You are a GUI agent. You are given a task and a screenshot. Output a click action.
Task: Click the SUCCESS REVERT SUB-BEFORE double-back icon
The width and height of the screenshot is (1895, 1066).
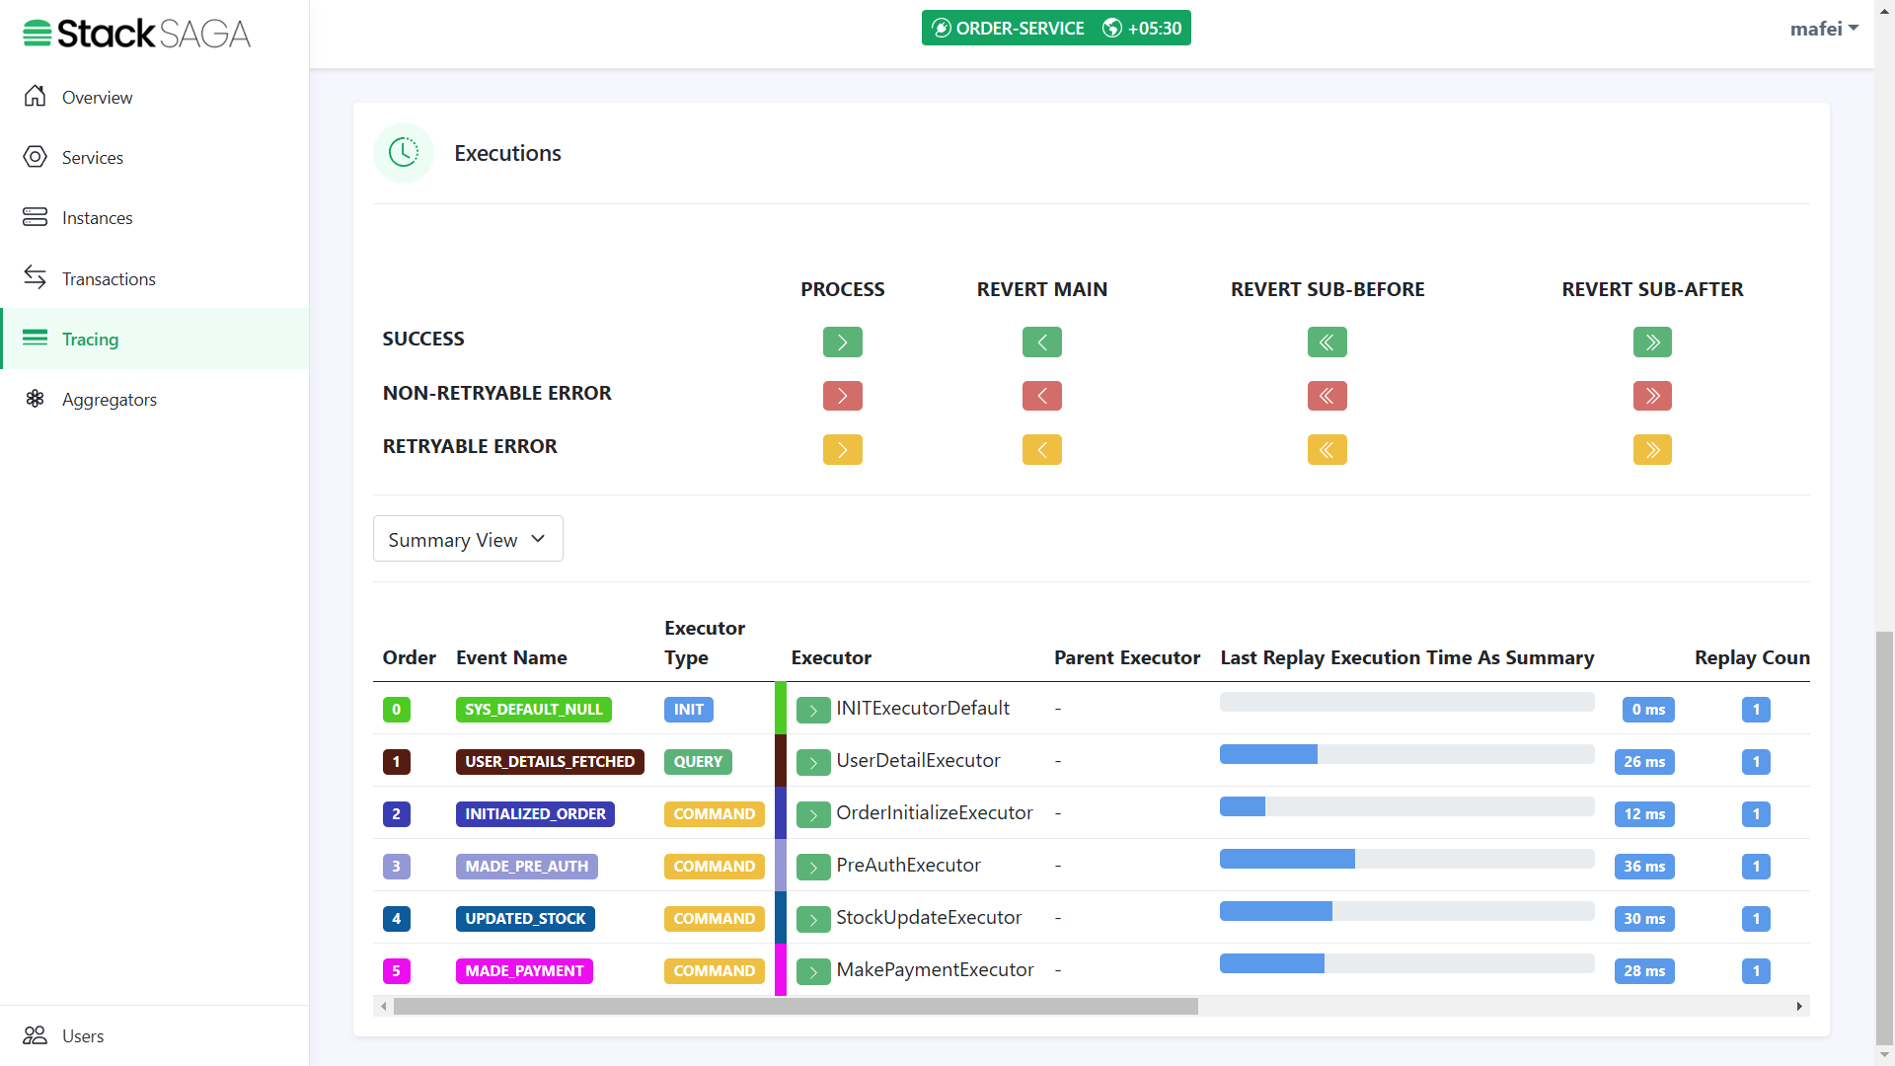click(x=1327, y=341)
